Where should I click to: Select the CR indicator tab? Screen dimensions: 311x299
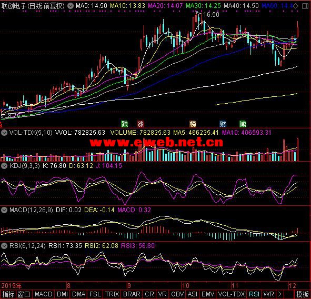[149, 294]
